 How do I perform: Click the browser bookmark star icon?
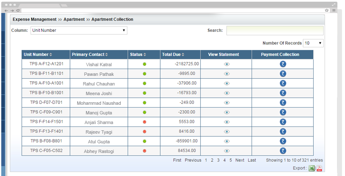[x=327, y=10]
